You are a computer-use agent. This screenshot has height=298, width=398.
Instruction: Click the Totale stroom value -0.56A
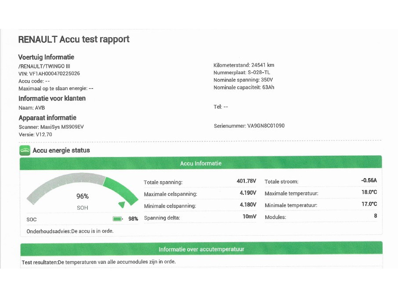(x=369, y=180)
